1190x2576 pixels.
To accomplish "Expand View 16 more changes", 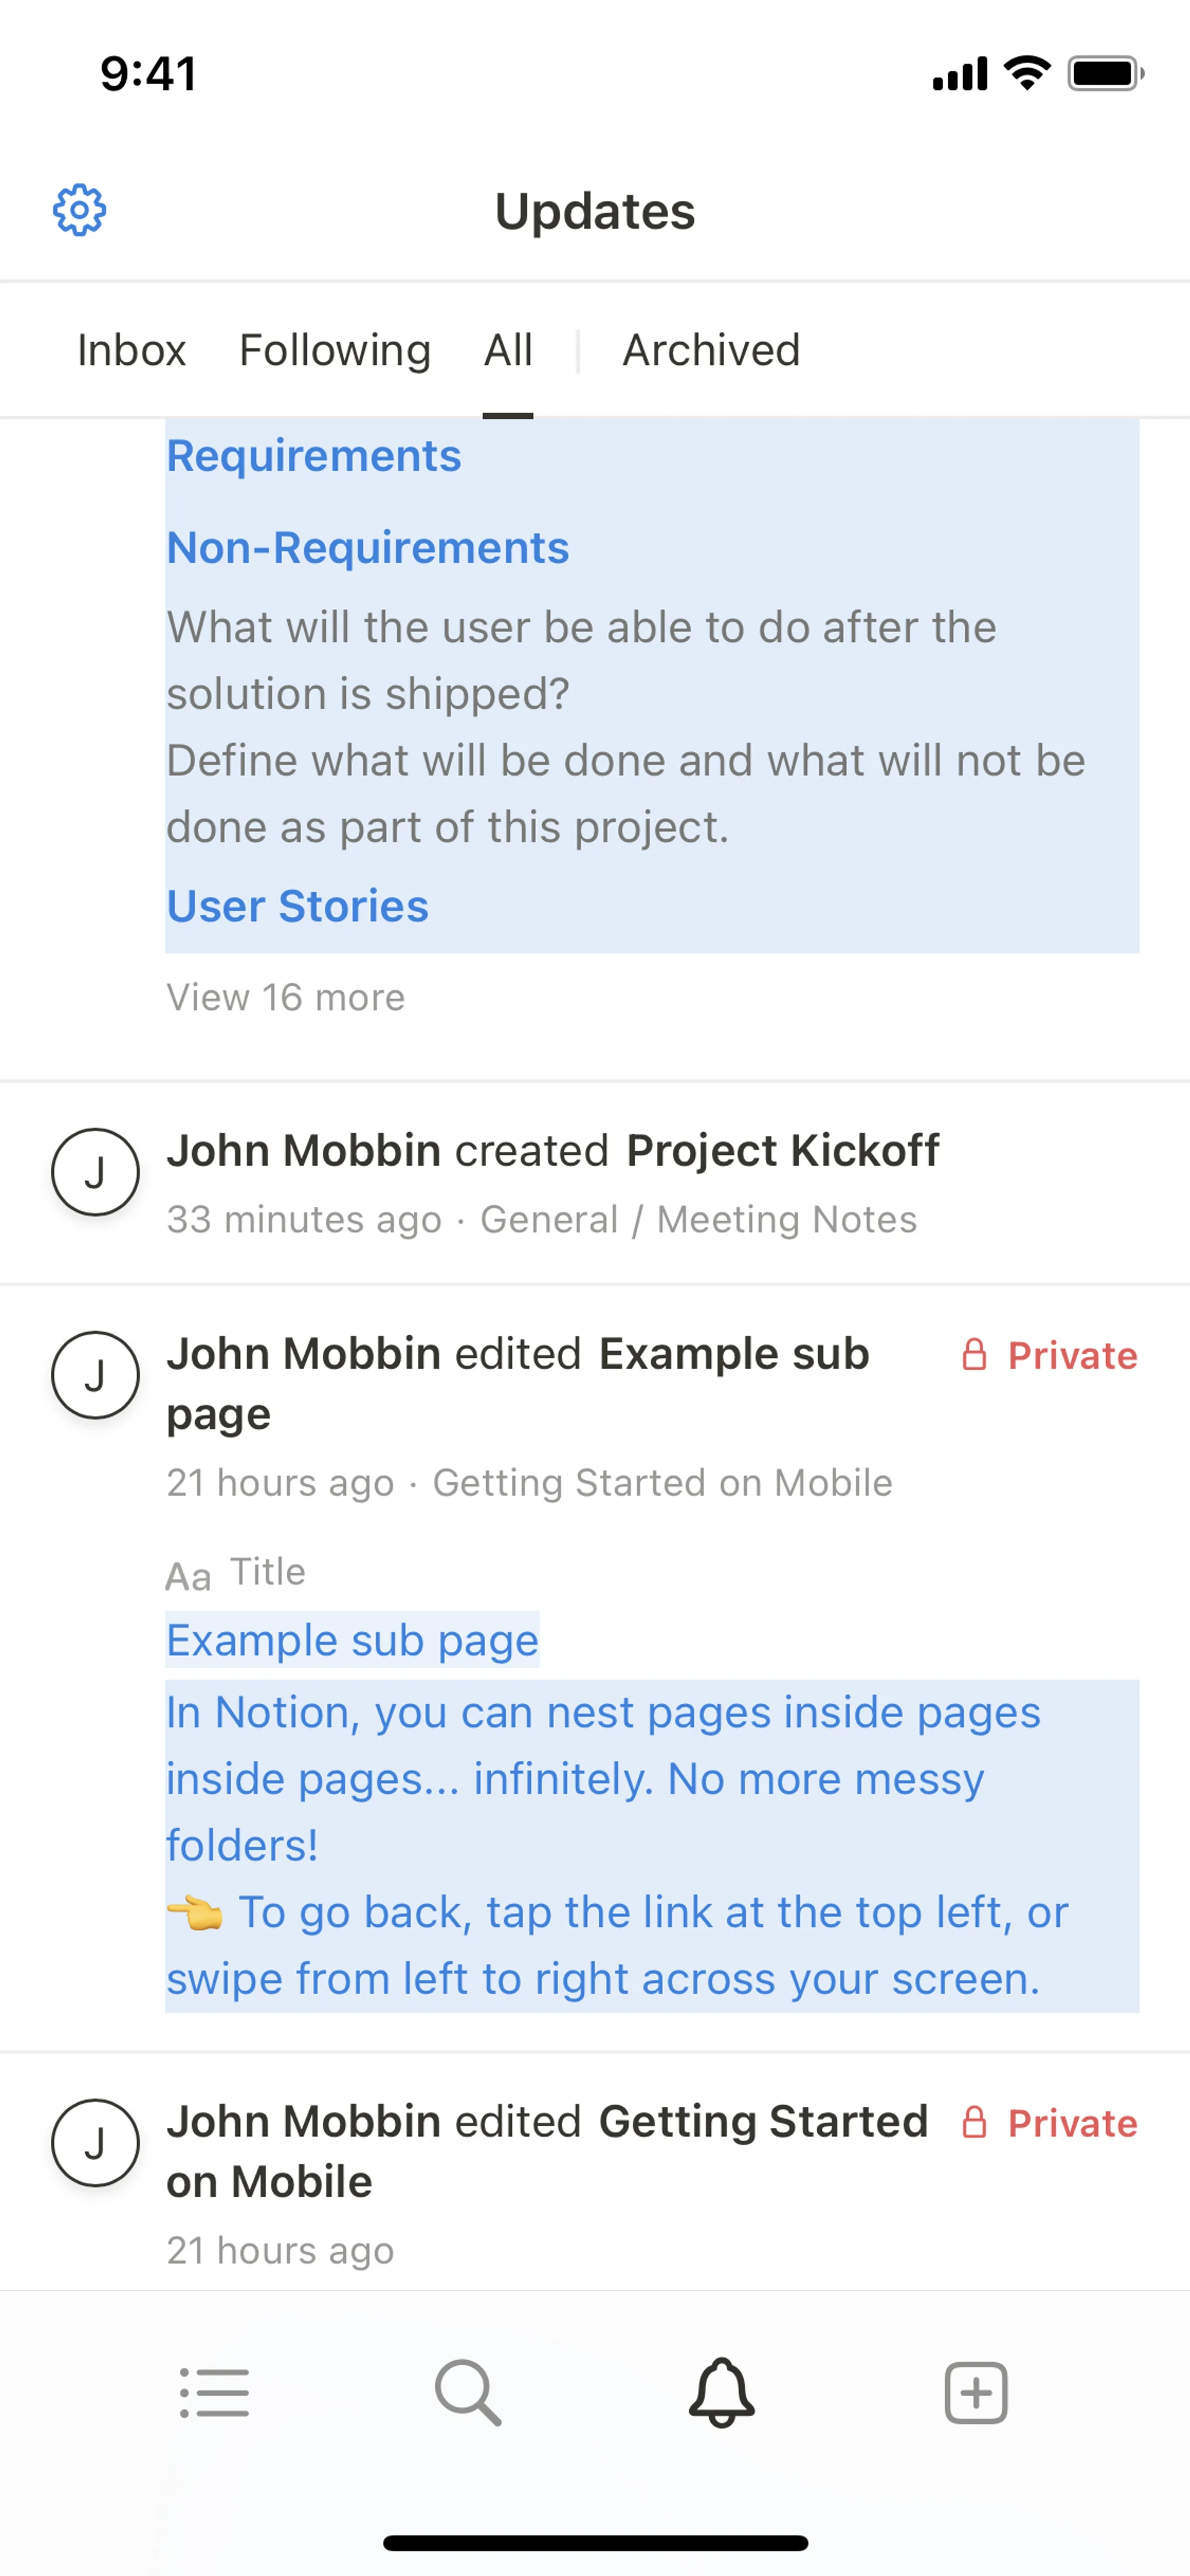I will click(285, 997).
